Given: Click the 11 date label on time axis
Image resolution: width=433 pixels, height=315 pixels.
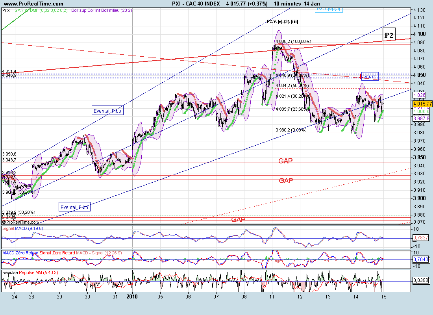Looking at the screenshot, I should click(272, 297).
